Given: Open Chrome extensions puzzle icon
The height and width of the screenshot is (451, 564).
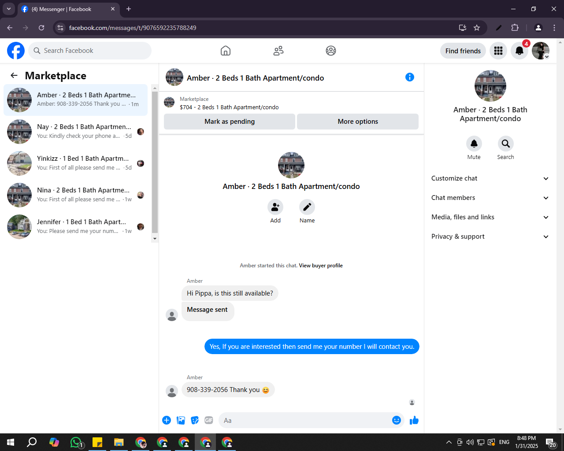Looking at the screenshot, I should [515, 28].
